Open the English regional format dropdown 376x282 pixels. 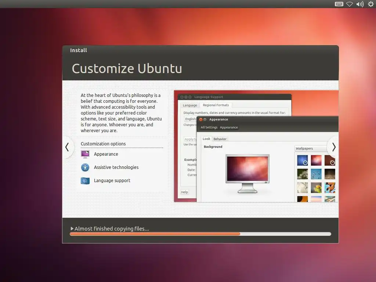coord(191,119)
